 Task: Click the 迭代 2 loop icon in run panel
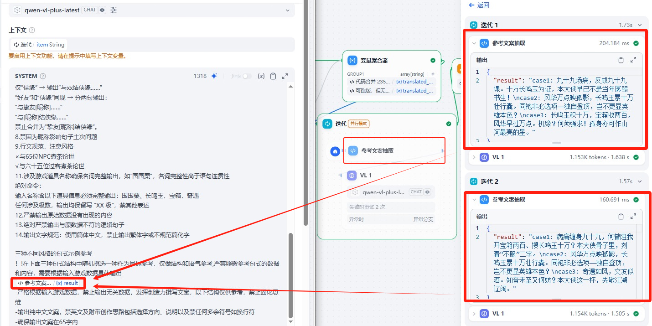474,181
